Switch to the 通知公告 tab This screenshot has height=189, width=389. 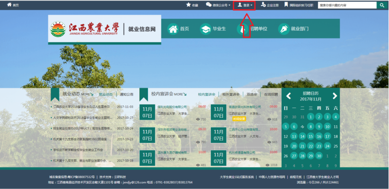(x=127, y=94)
